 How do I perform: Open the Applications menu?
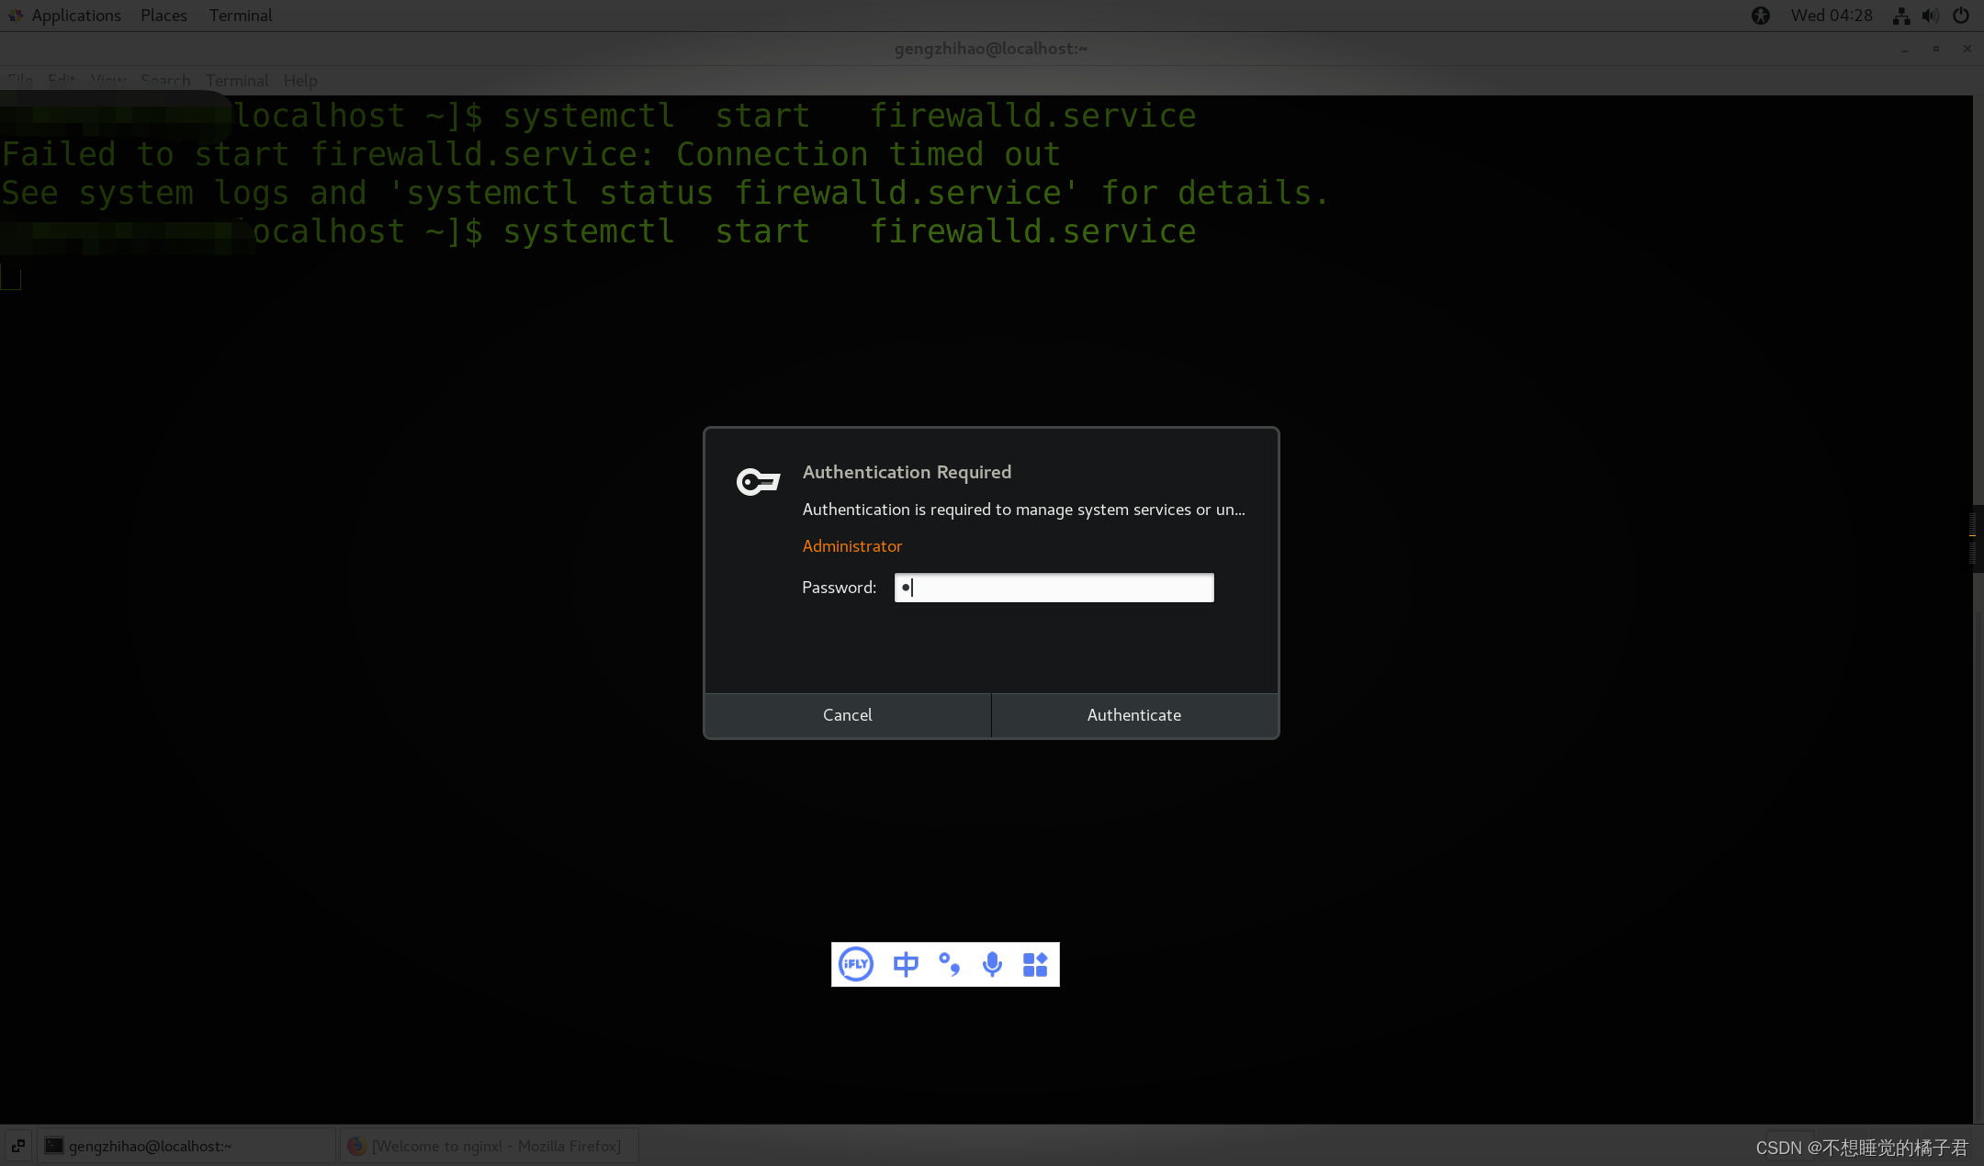(75, 16)
